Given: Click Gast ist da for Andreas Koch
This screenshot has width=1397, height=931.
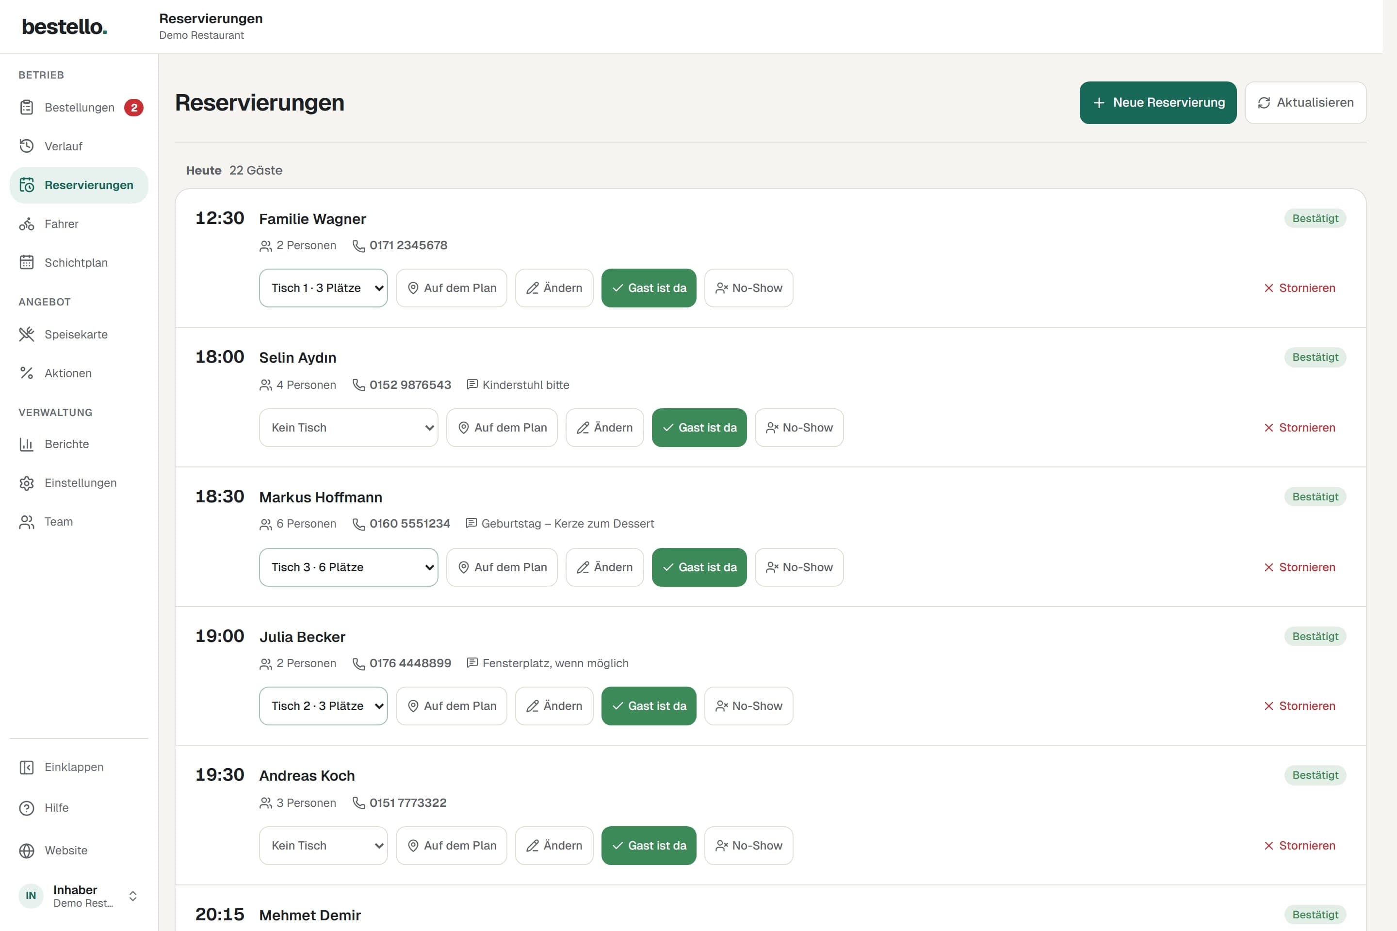Looking at the screenshot, I should [x=649, y=846].
